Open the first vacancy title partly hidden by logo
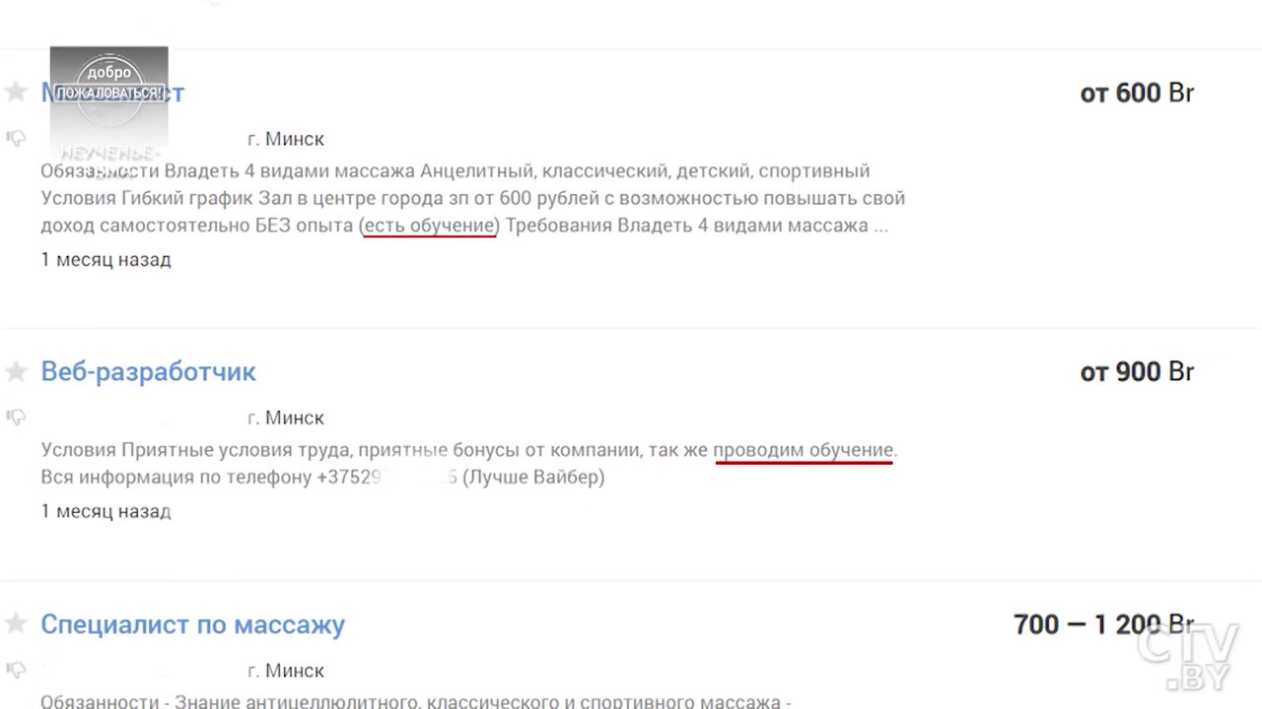 [112, 93]
